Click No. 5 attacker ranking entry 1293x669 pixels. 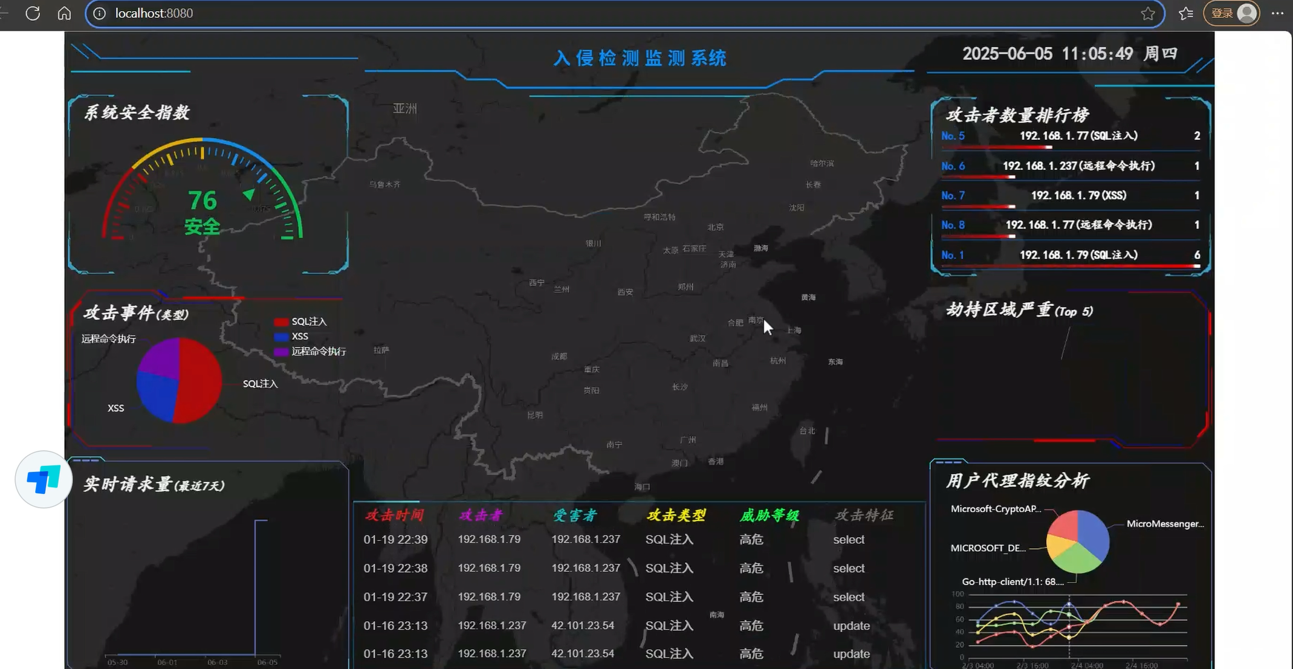point(1078,136)
